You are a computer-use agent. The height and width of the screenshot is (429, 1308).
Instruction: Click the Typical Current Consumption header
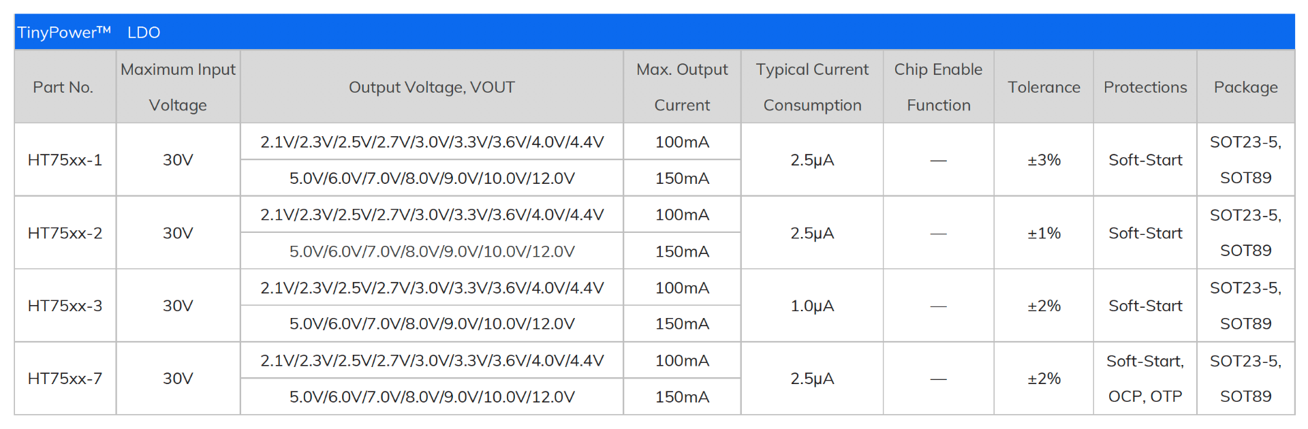[x=812, y=87]
